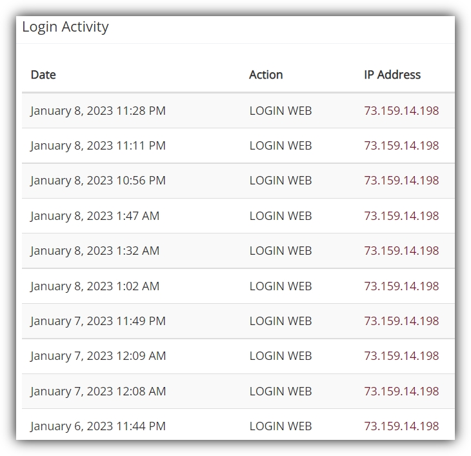Open IP link for January 7 12:08 AM login
Viewport: 471px width, 456px height.
[401, 391]
